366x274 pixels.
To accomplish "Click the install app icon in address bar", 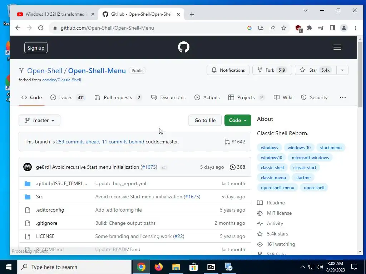I will [x=261, y=28].
